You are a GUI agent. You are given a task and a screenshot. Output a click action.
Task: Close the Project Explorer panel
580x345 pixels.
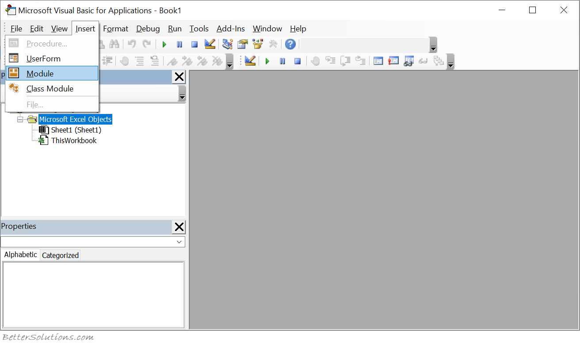coord(179,77)
